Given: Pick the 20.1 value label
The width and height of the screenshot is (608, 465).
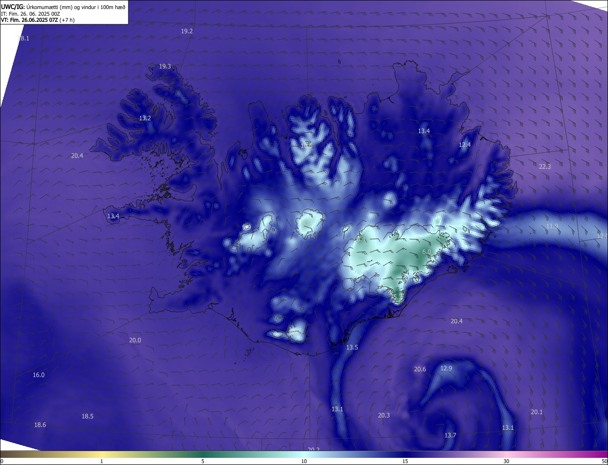Looking at the screenshot, I should tap(537, 412).
